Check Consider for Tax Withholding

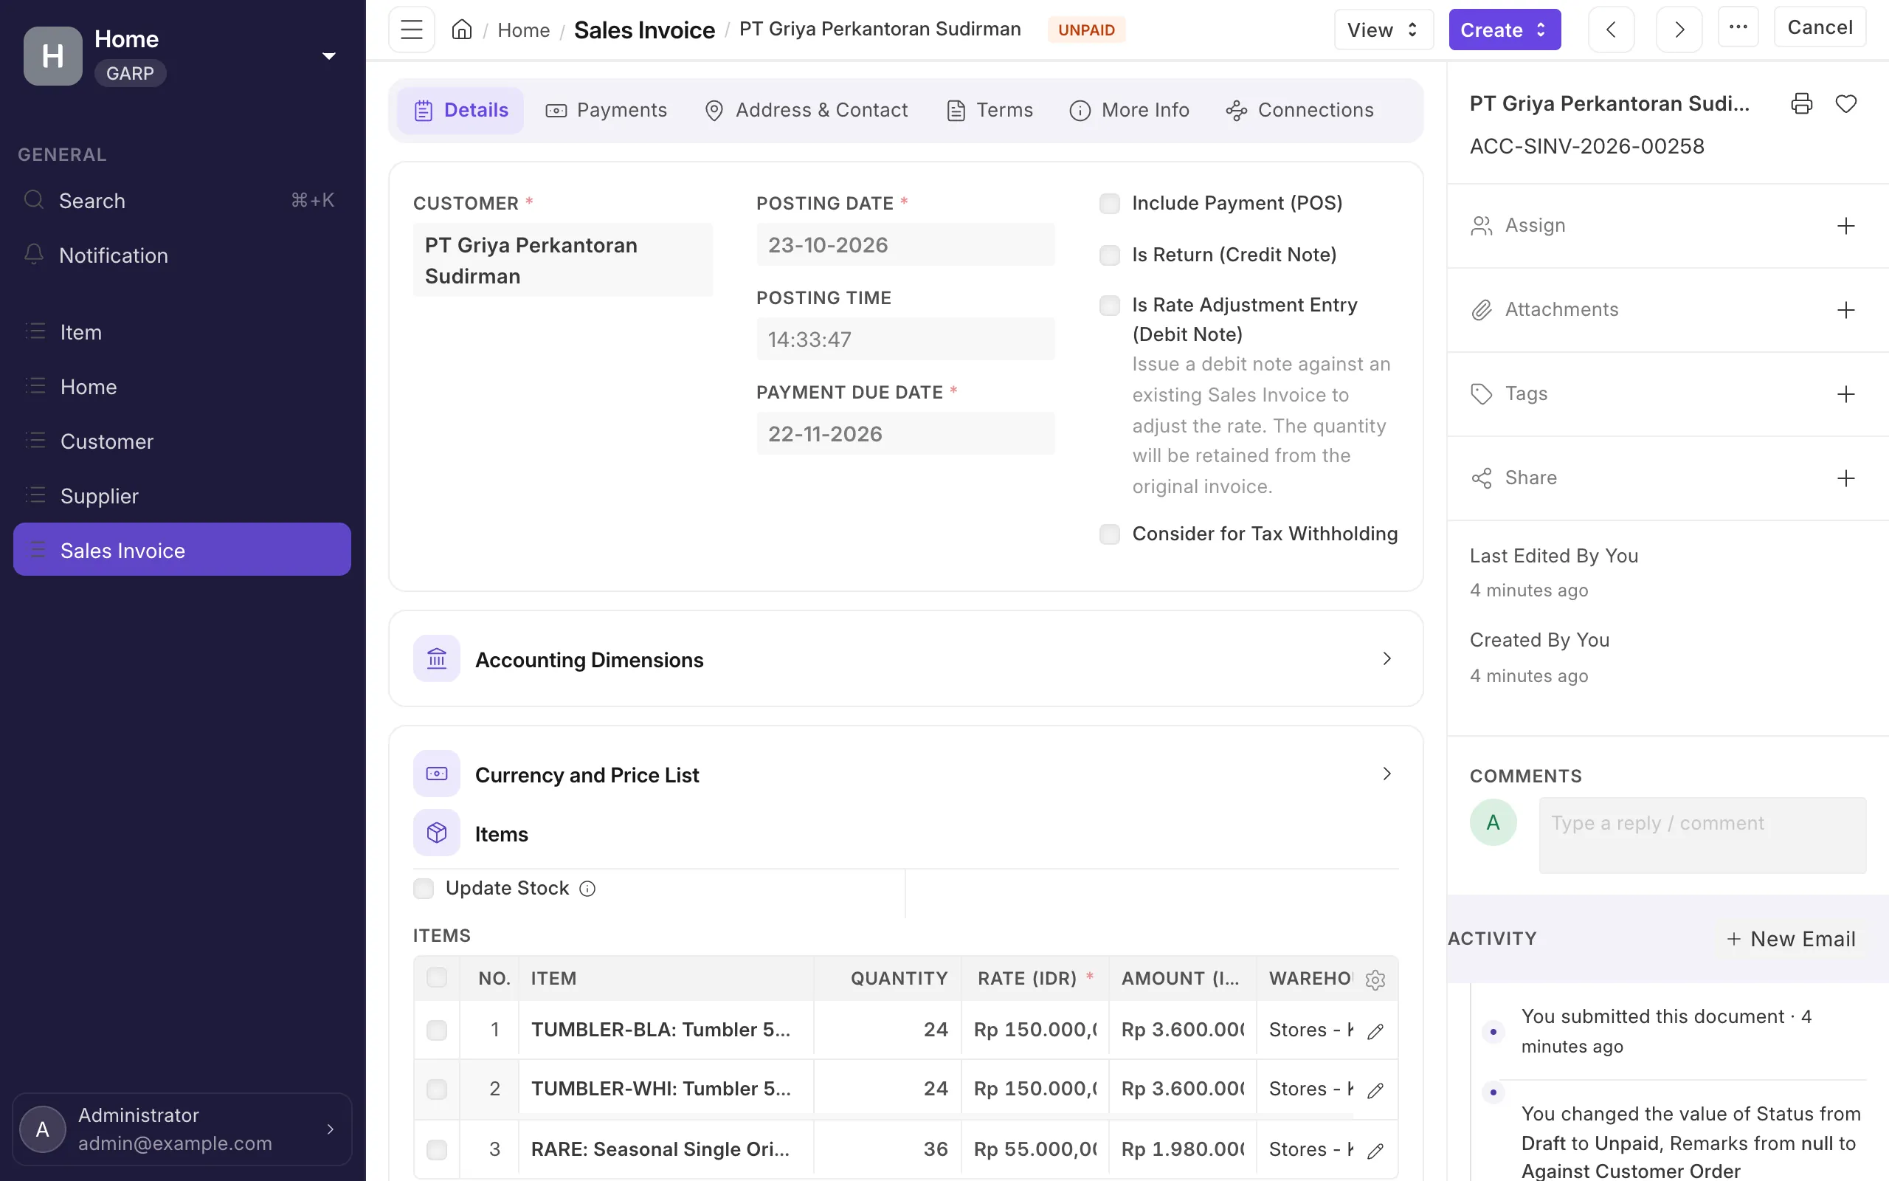(x=1109, y=534)
